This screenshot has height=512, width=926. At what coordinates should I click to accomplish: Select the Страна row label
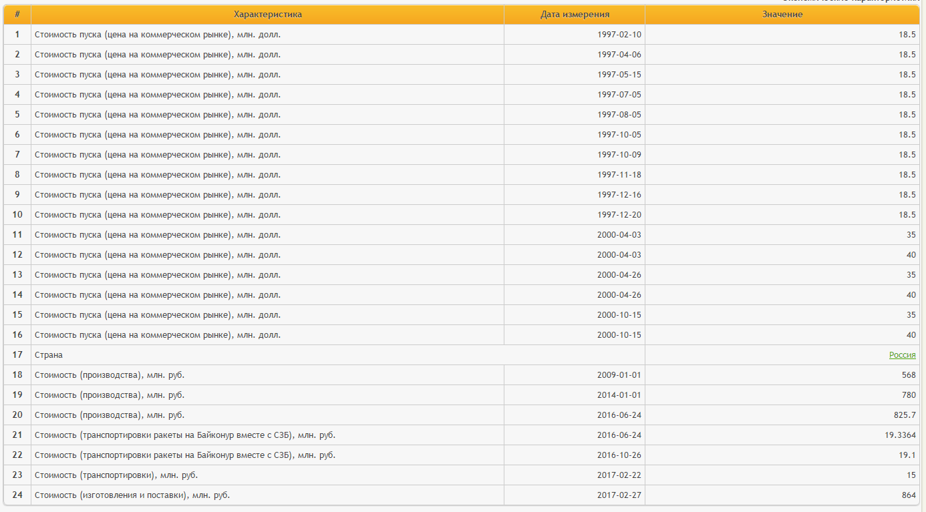point(49,355)
